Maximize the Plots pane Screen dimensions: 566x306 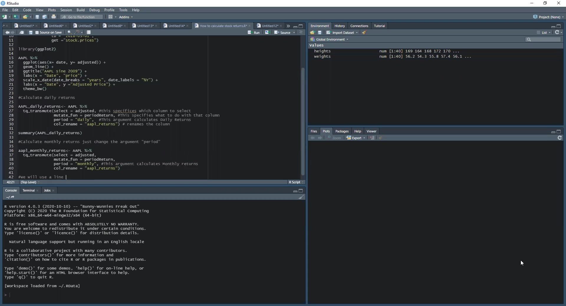[559, 132]
